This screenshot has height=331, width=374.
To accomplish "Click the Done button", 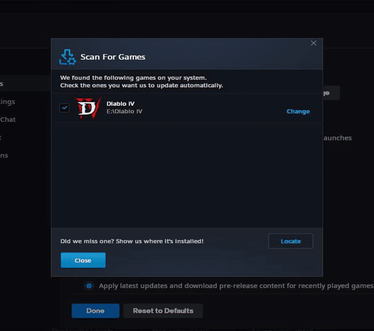I will click(95, 310).
